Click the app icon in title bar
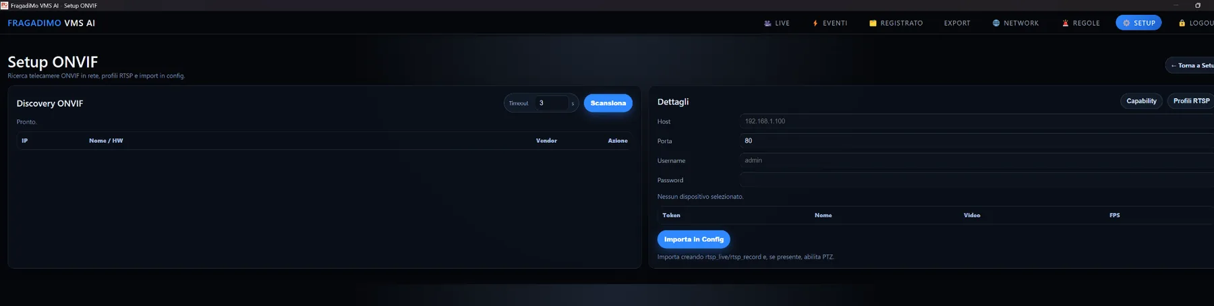 (4, 5)
